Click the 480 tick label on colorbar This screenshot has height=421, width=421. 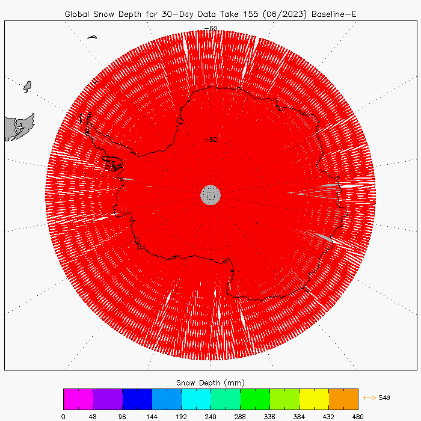(x=358, y=415)
